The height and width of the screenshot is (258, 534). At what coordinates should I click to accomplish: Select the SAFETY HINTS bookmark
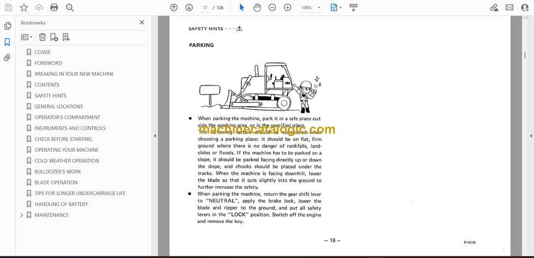click(50, 95)
